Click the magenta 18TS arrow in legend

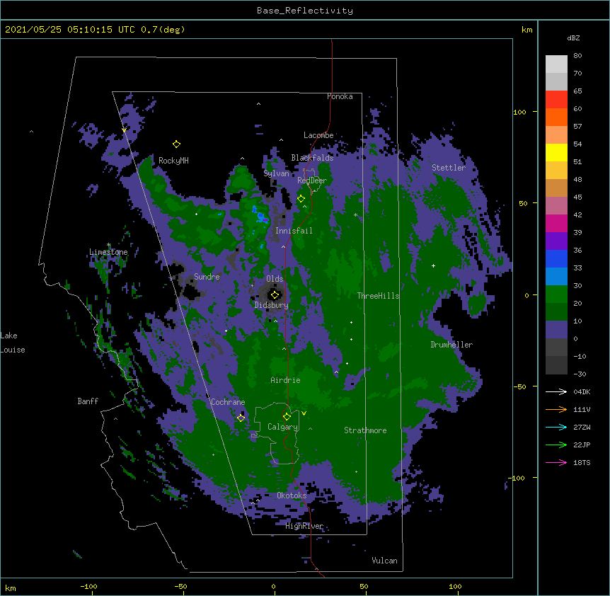(x=556, y=462)
